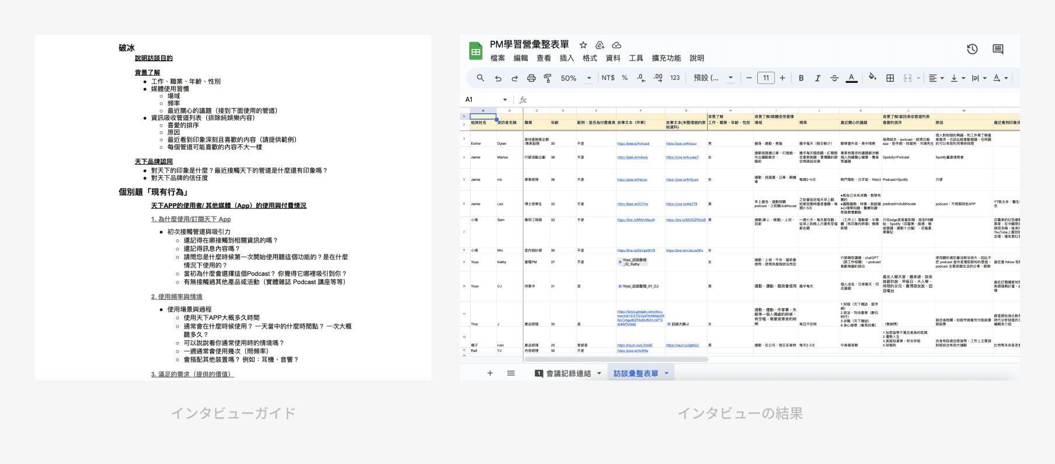
Task: Open the Yoyo_訪談整理_01_CJ document chip
Action: pos(639,286)
